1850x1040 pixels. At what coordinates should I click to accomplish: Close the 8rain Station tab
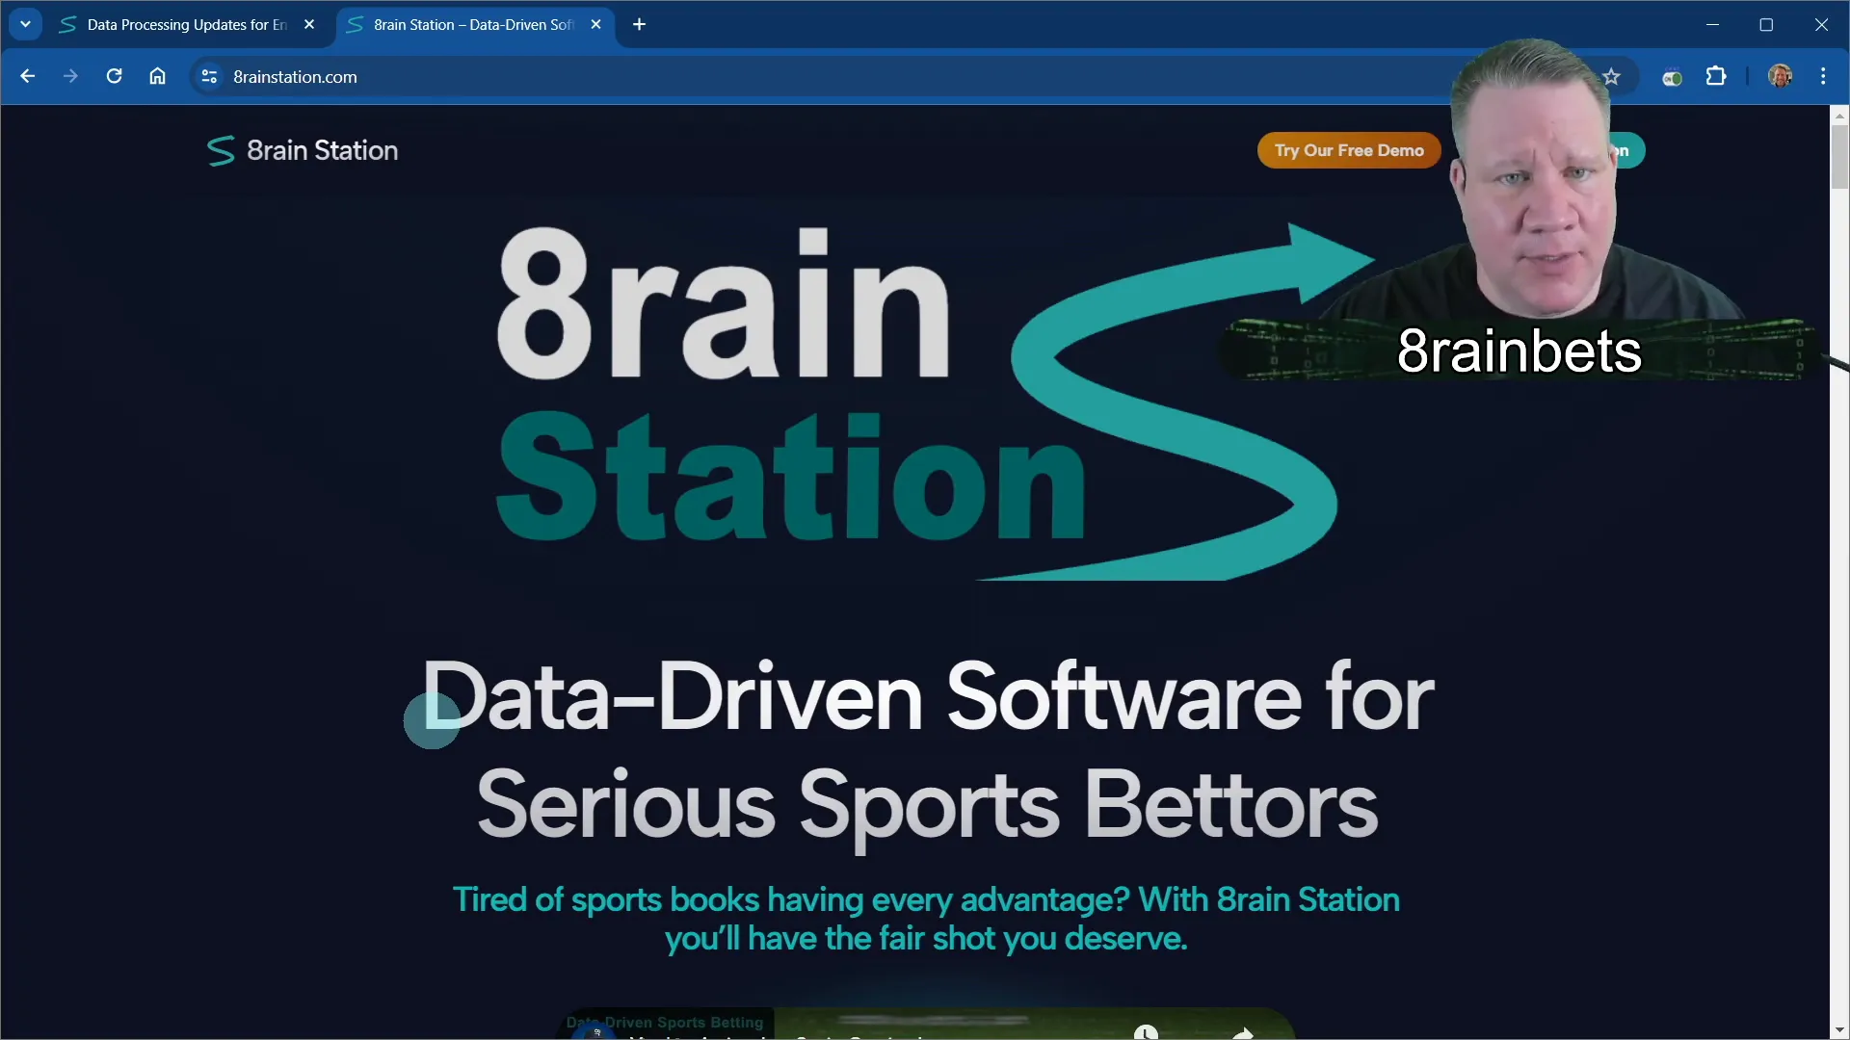[x=595, y=24]
